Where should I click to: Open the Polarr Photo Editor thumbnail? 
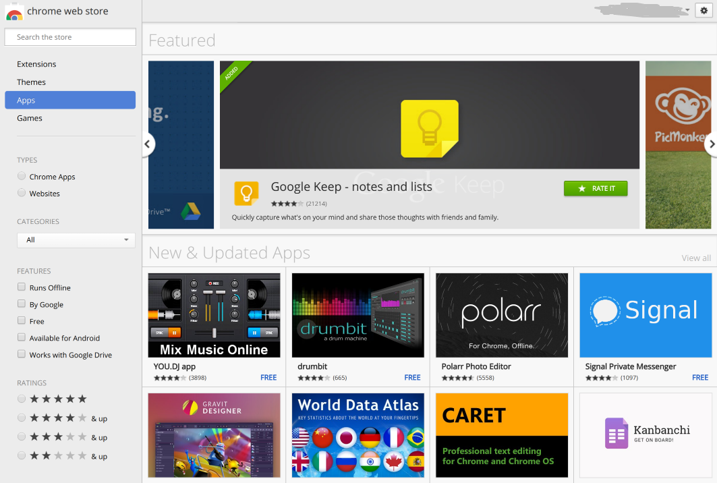502,315
